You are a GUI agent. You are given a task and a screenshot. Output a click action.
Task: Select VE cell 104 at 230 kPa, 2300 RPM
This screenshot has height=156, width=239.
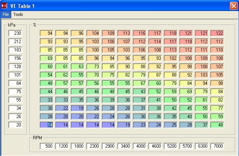pos(93,33)
